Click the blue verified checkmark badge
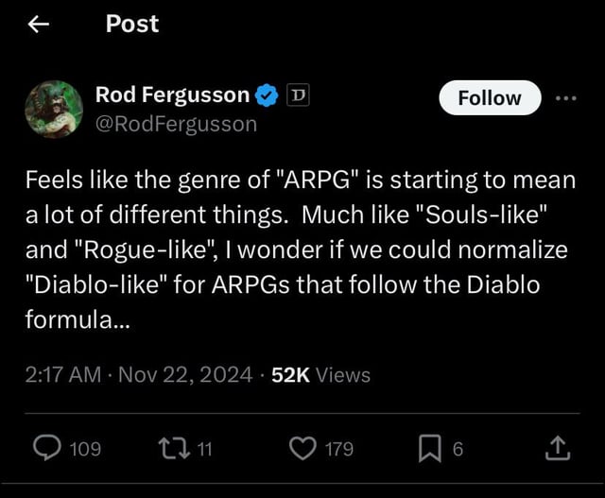The height and width of the screenshot is (498, 605). 267,95
